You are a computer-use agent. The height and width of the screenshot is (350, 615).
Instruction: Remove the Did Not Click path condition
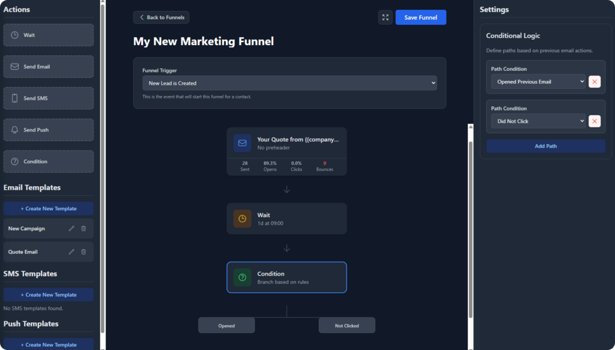(x=595, y=121)
